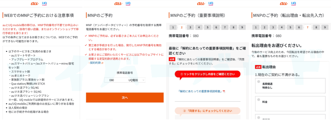Open 「解約にあたっての重要事項説明書」 link

[200, 91]
